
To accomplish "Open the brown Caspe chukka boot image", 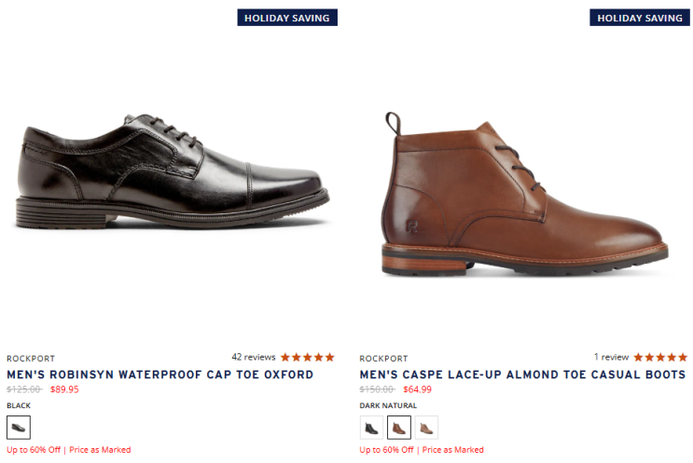I will [525, 196].
